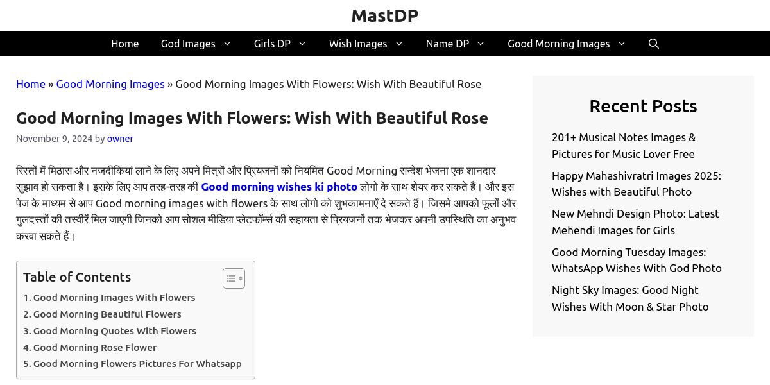The width and height of the screenshot is (770, 385).
Task: Open the search icon in navigation bar
Action: click(653, 44)
